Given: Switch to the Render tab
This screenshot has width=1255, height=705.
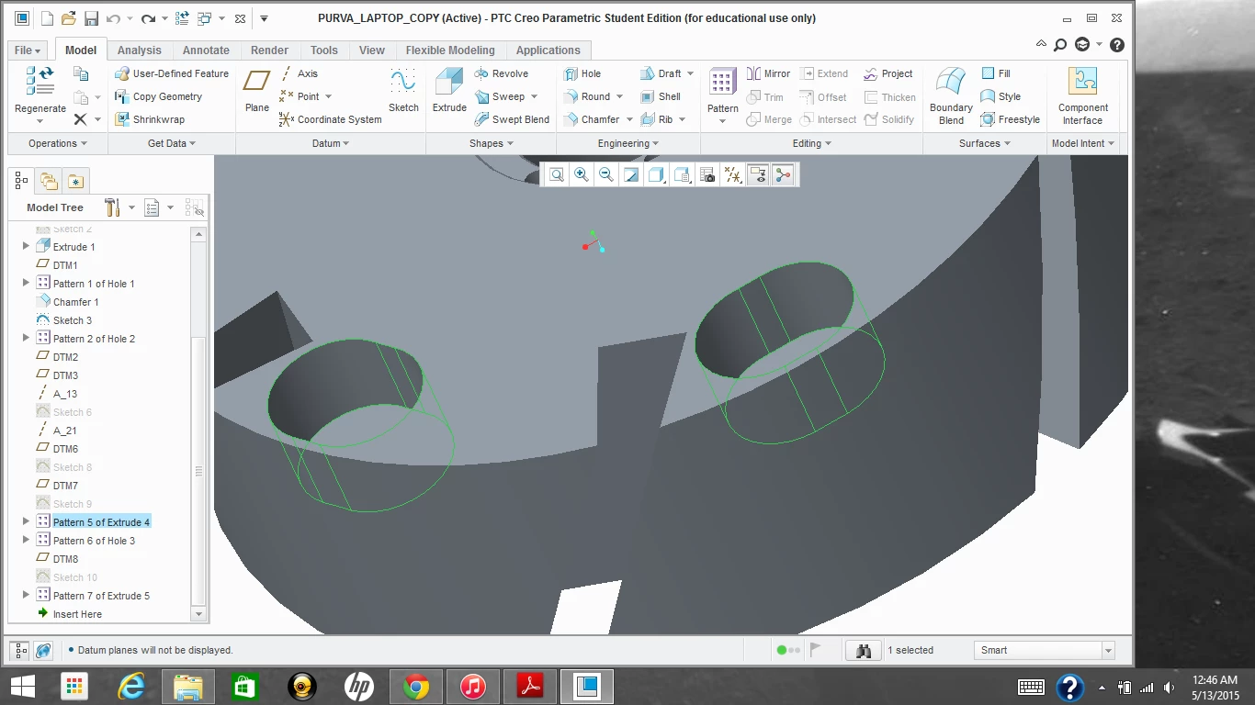Looking at the screenshot, I should point(269,50).
